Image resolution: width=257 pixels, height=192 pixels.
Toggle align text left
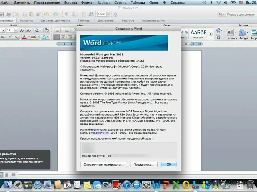coord(56,37)
